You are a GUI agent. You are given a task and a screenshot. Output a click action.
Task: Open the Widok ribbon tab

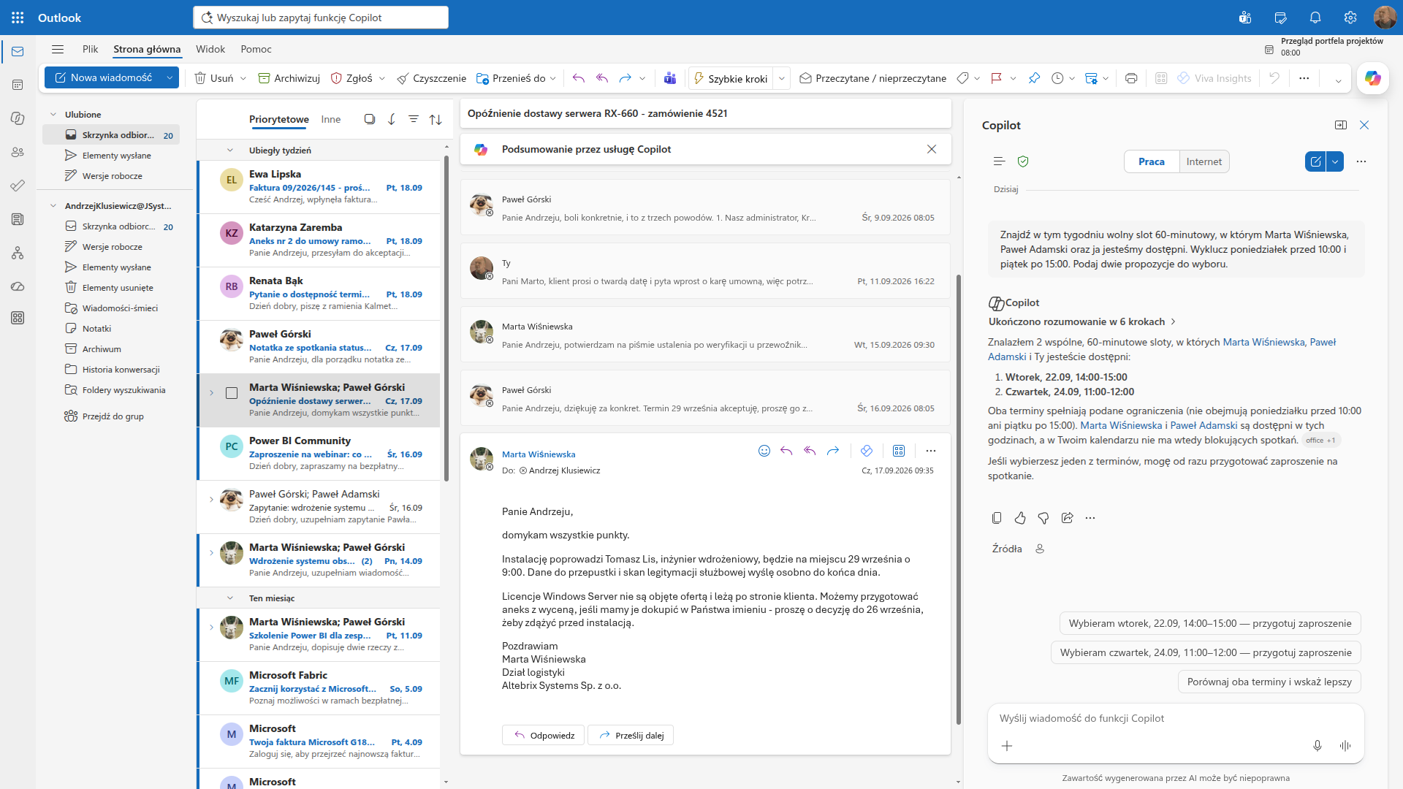[x=210, y=49]
